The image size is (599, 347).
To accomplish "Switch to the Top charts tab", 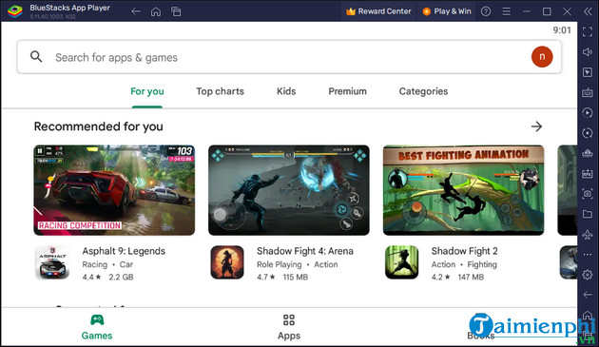I will pyautogui.click(x=220, y=91).
